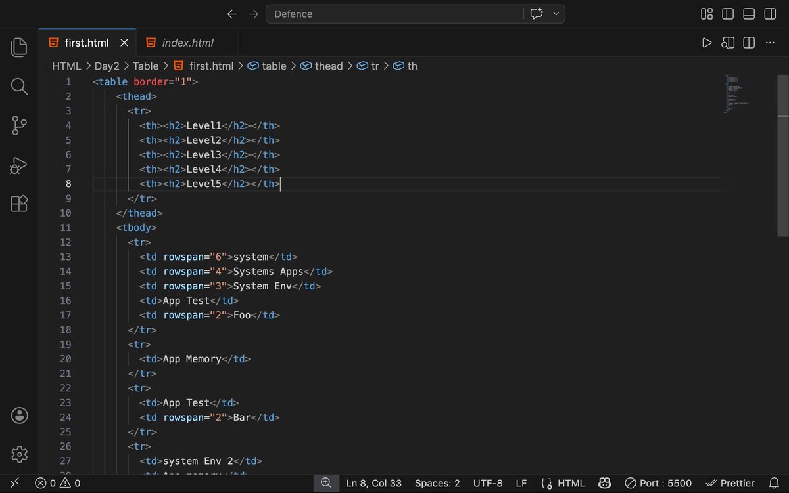Viewport: 789px width, 493px height.
Task: Click the zoom magnifier in status bar
Action: (326, 483)
